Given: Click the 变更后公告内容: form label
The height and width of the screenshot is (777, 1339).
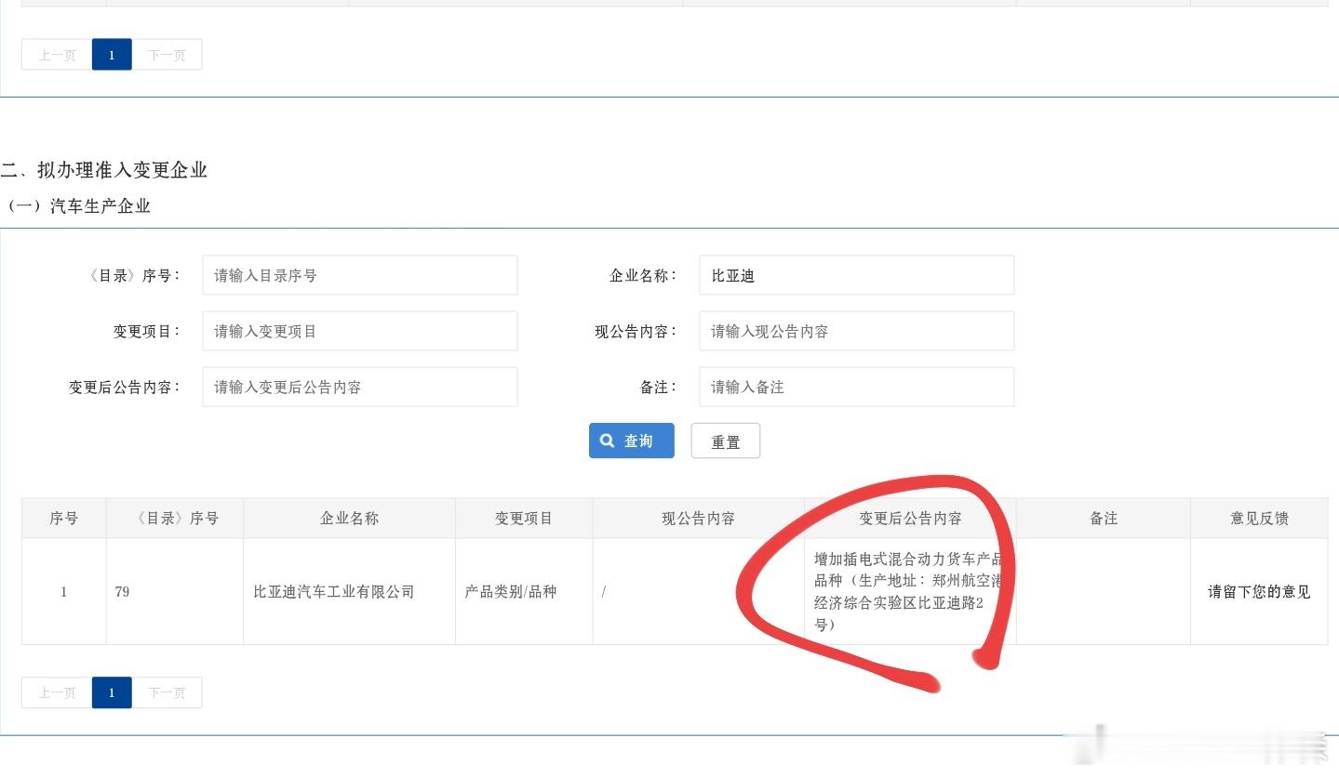Looking at the screenshot, I should click(x=125, y=387).
